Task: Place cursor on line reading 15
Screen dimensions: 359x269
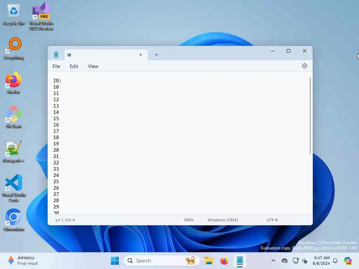Action: coord(56,118)
